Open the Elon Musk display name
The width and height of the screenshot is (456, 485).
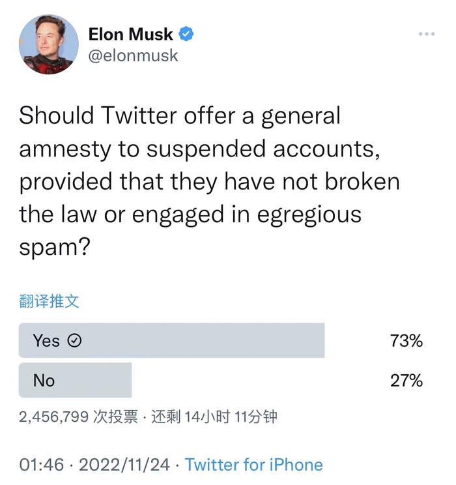tap(130, 34)
